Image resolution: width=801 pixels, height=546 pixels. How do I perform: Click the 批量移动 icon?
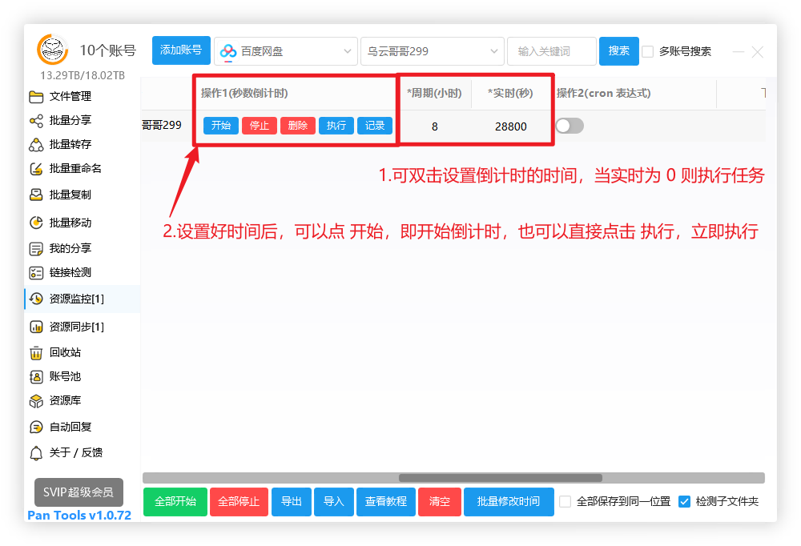pyautogui.click(x=36, y=223)
